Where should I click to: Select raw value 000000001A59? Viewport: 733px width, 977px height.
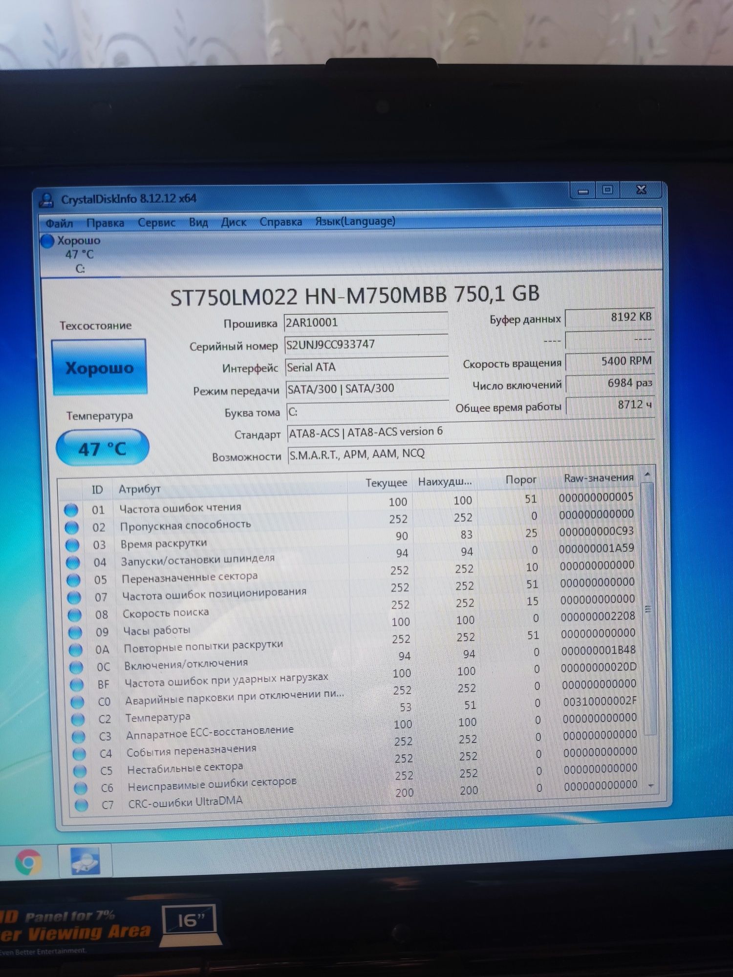[596, 548]
